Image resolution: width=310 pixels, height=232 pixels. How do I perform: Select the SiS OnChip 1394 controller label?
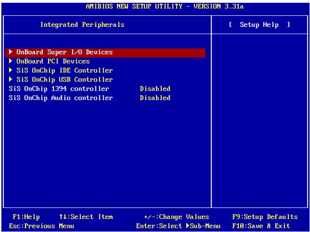coord(59,89)
